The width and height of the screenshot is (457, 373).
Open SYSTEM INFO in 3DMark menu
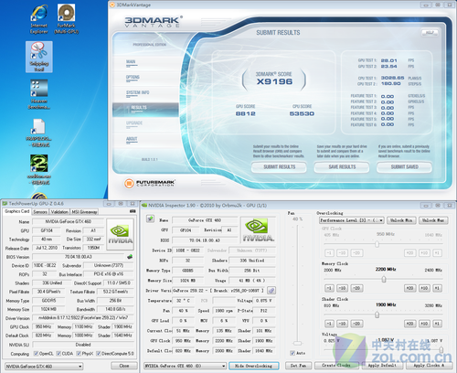[137, 93]
